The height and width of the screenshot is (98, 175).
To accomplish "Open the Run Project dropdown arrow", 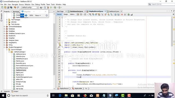I will pos(53,7).
